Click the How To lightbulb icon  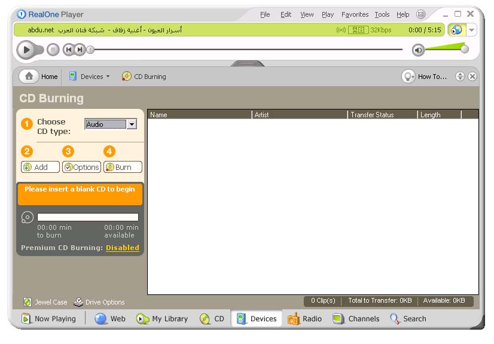point(408,77)
